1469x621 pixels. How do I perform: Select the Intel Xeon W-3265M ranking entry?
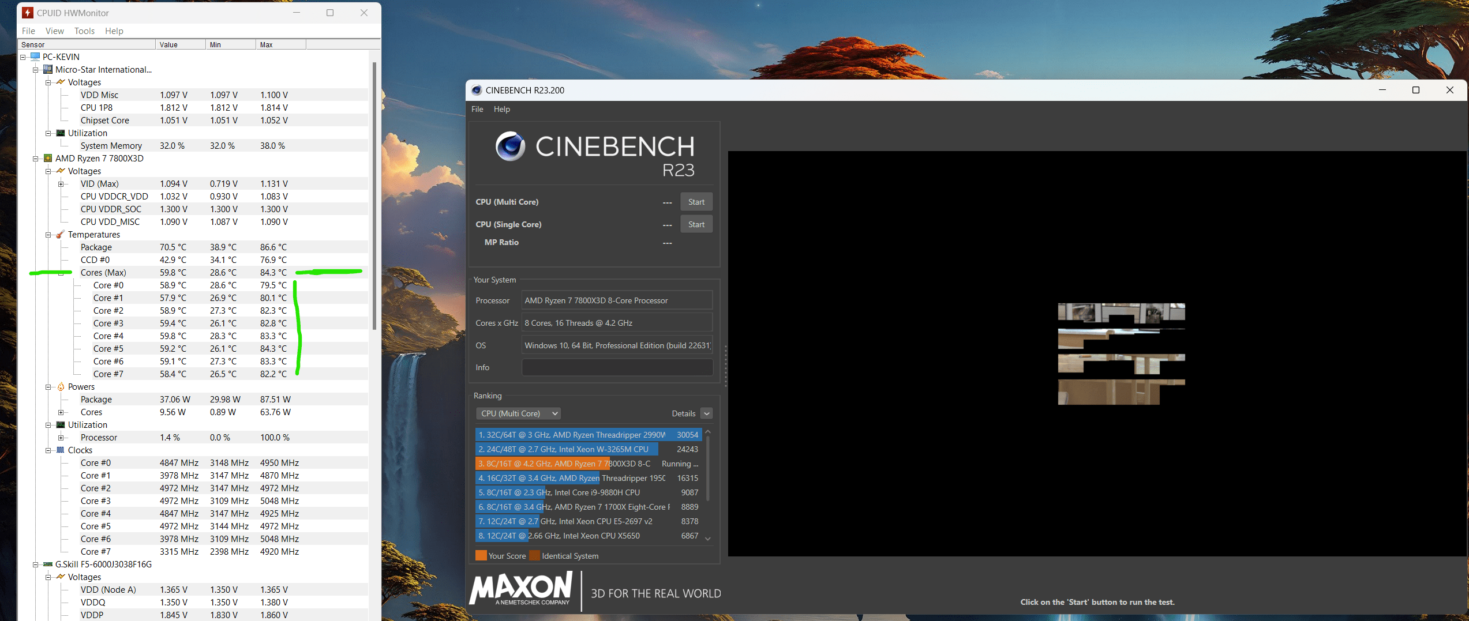[589, 449]
